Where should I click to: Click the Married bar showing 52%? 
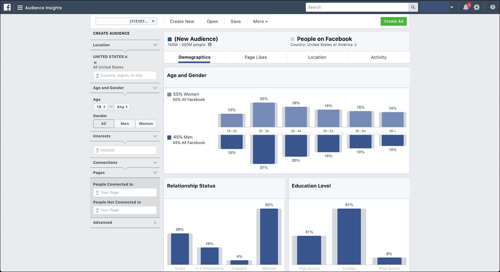(269, 237)
